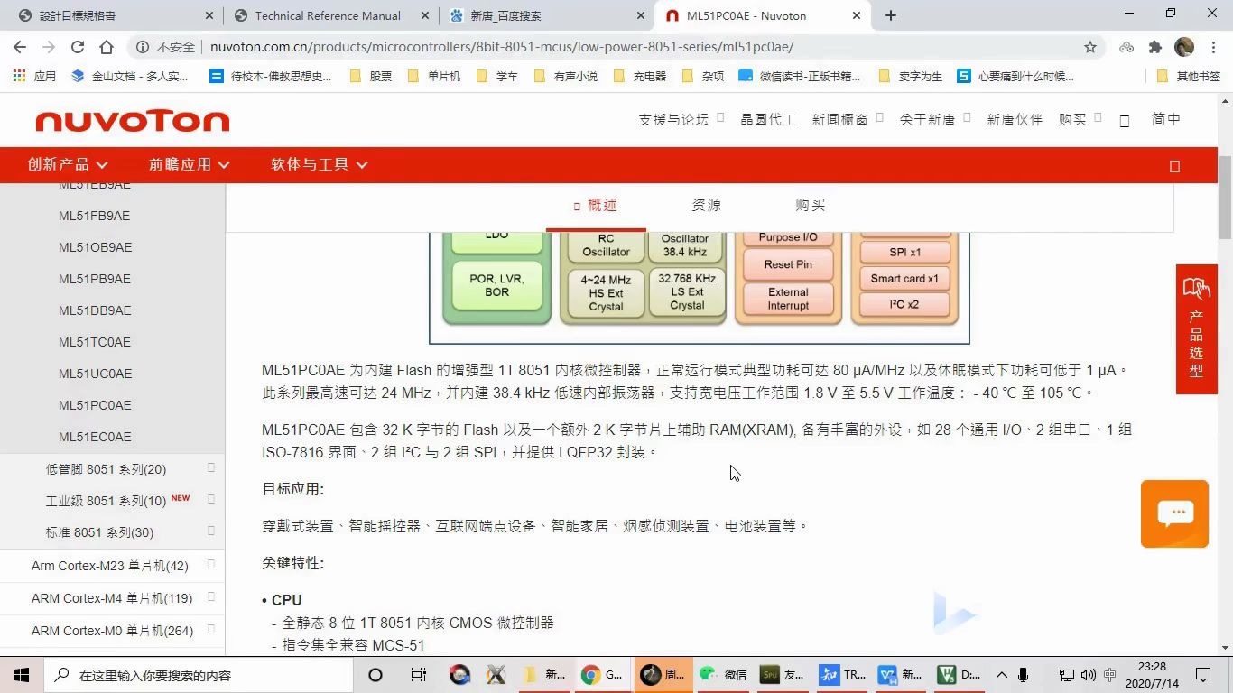Open the Windows Start menu
The height and width of the screenshot is (693, 1233).
tap(22, 675)
